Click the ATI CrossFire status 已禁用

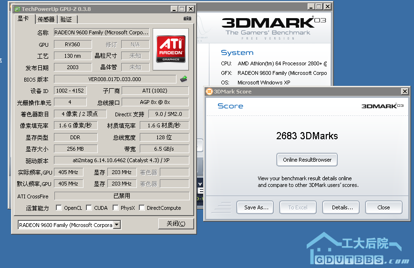122,196
